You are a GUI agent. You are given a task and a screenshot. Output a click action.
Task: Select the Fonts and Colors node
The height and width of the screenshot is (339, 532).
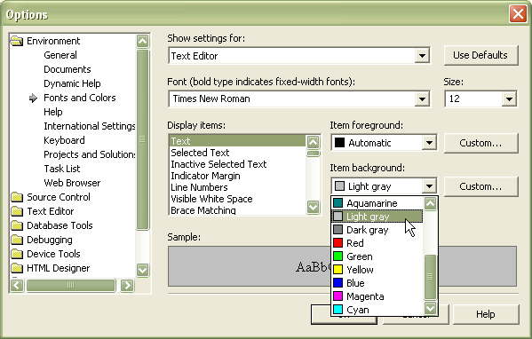(80, 98)
